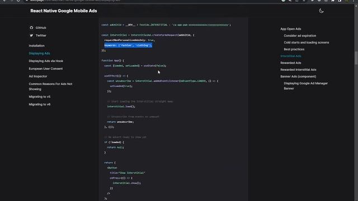
Task: Open the Twitter bird icon link
Action: 31,35
